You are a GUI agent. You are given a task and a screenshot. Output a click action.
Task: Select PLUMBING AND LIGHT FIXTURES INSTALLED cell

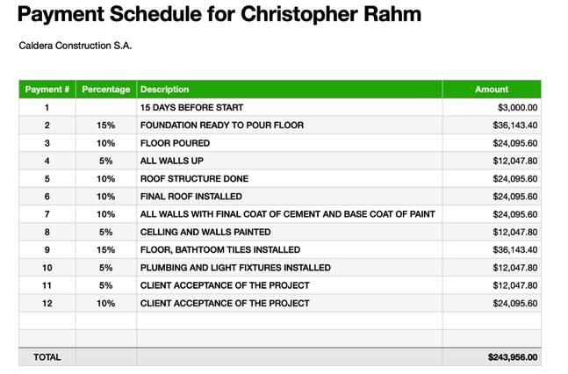[289, 268]
